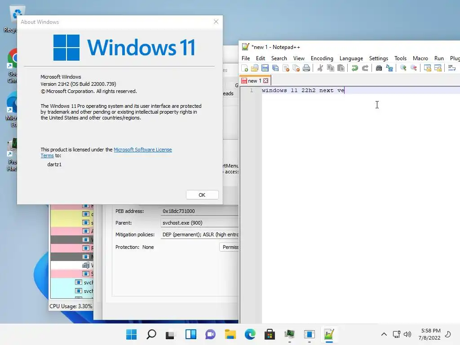This screenshot has width=460, height=345.
Task: Click the Zoom Out magnifier icon
Action: (414, 68)
